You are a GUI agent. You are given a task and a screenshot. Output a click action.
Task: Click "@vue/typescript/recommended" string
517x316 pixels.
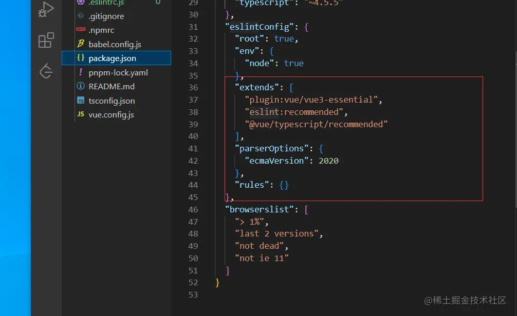[x=316, y=124]
